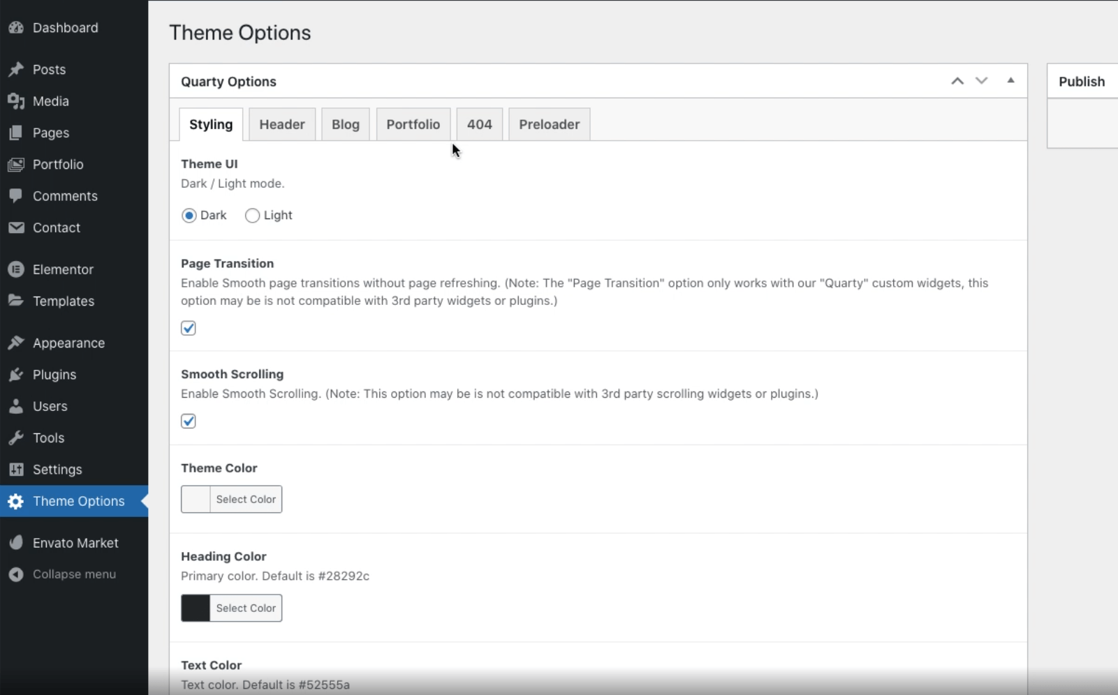The width and height of the screenshot is (1118, 695).
Task: Open the Appearance menu item
Action: [68, 343]
